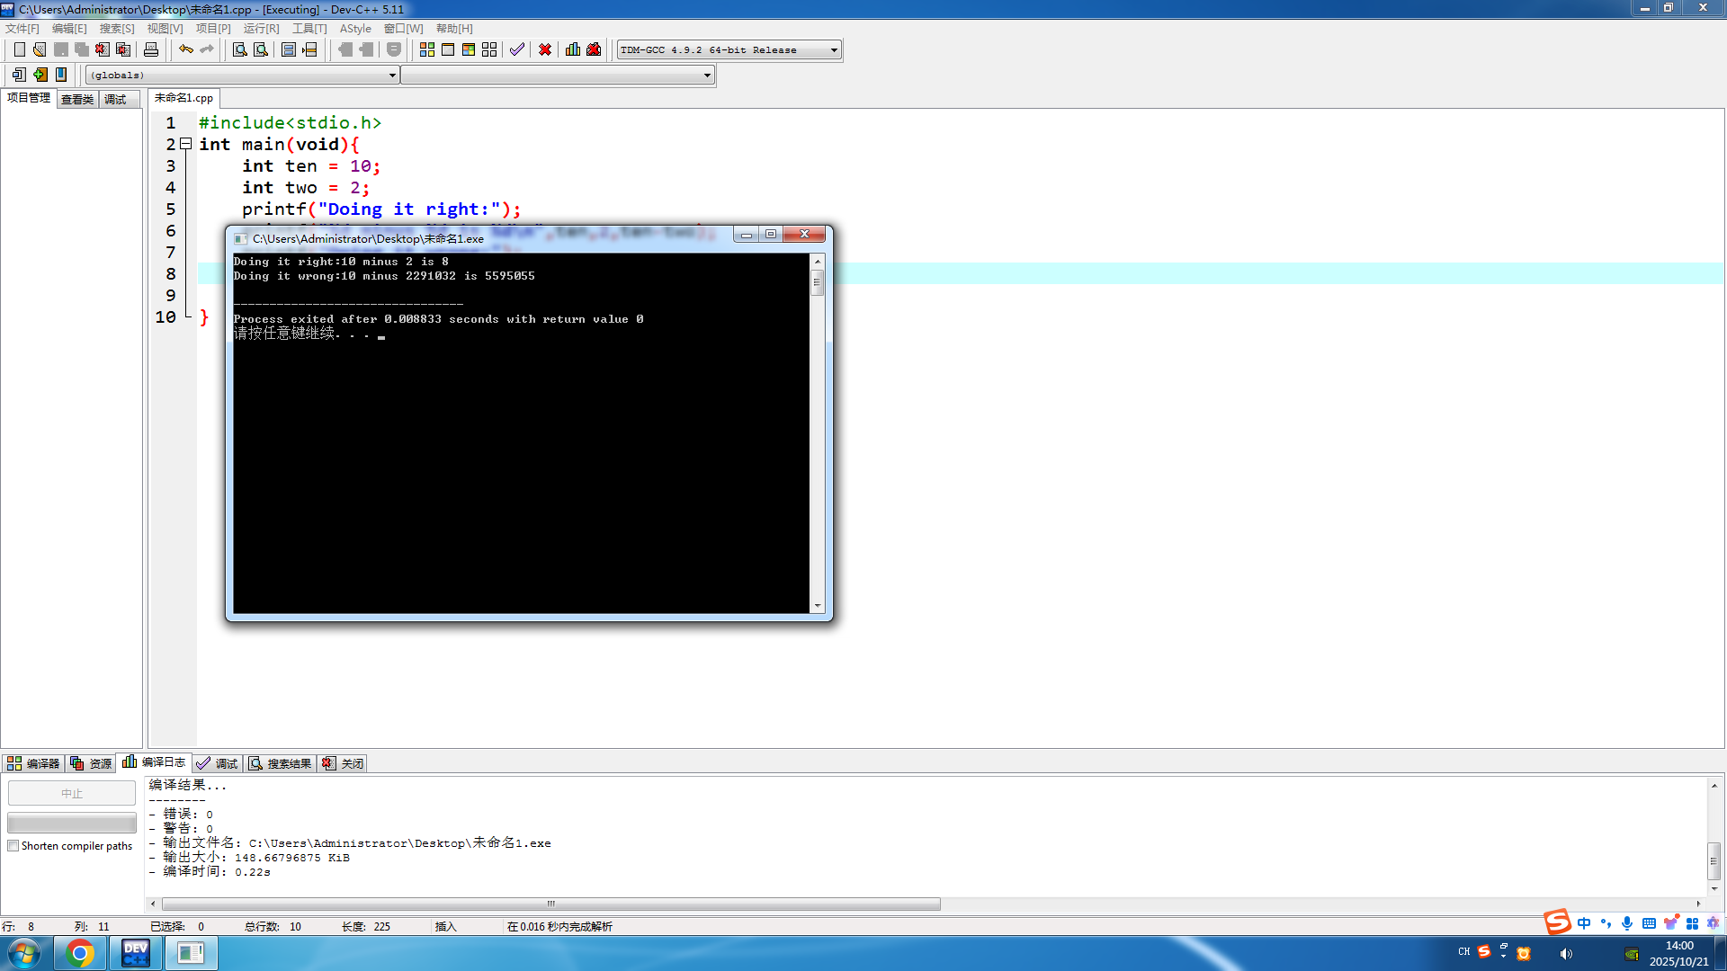Click the Profile Analysis bar chart icon
This screenshot has height=971, width=1727.
pyautogui.click(x=573, y=49)
